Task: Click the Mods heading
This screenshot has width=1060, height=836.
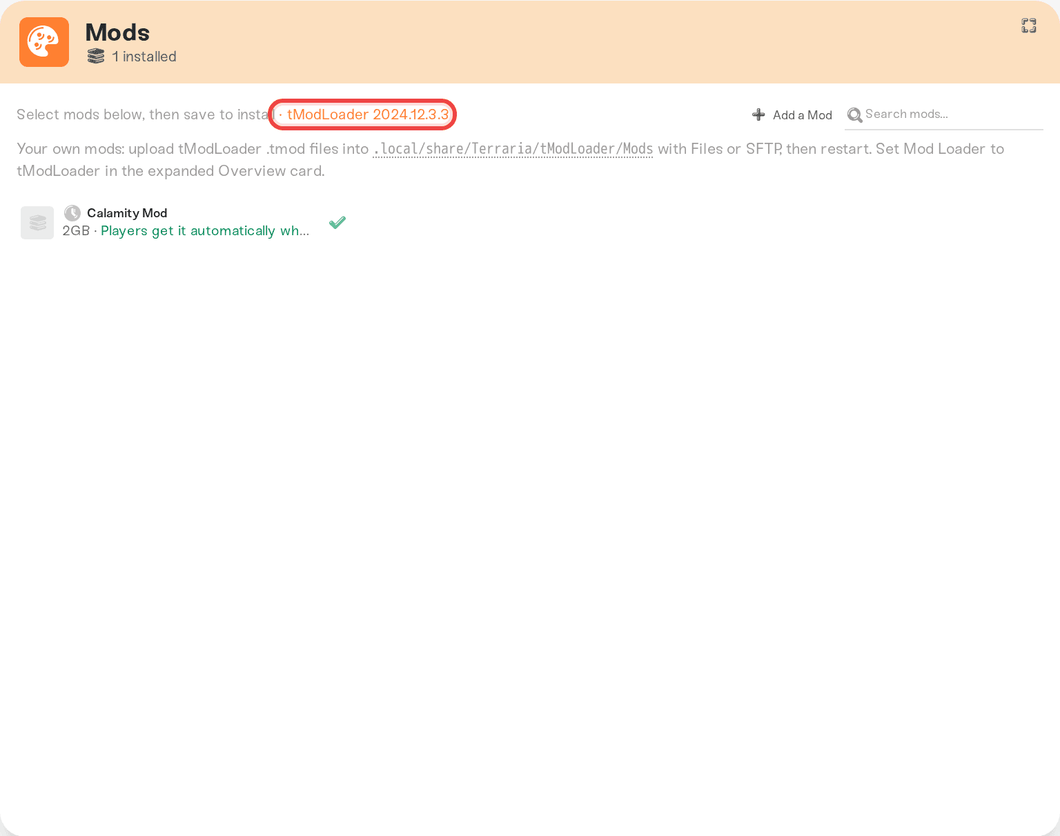Action: pos(117,32)
